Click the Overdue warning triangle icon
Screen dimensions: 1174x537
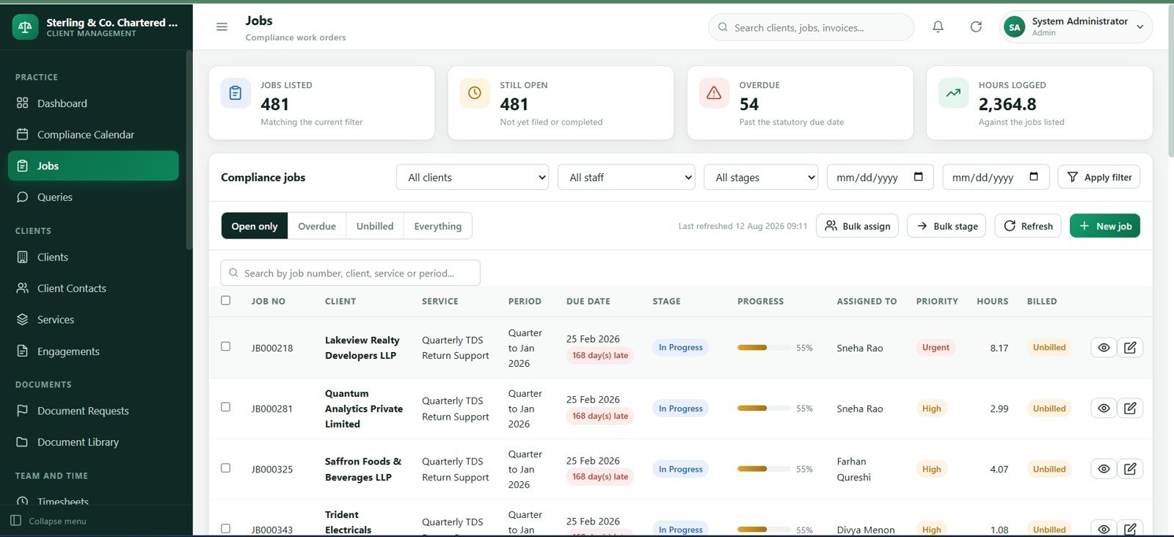(x=714, y=93)
